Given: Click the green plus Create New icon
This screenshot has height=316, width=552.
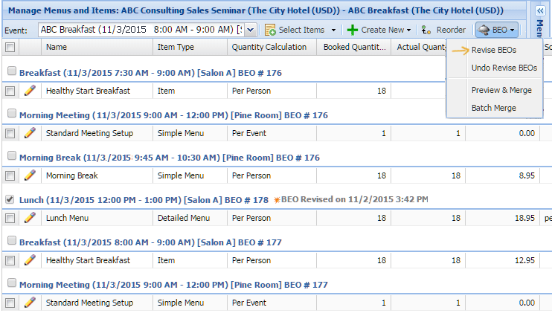Looking at the screenshot, I should coord(353,30).
